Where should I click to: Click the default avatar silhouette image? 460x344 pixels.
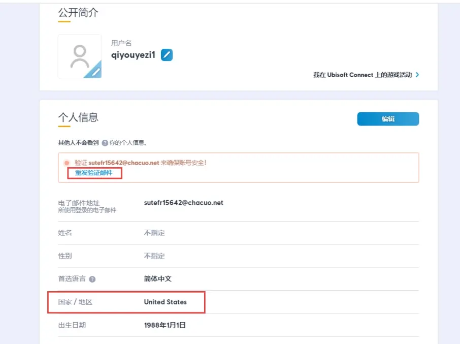[x=79, y=56]
